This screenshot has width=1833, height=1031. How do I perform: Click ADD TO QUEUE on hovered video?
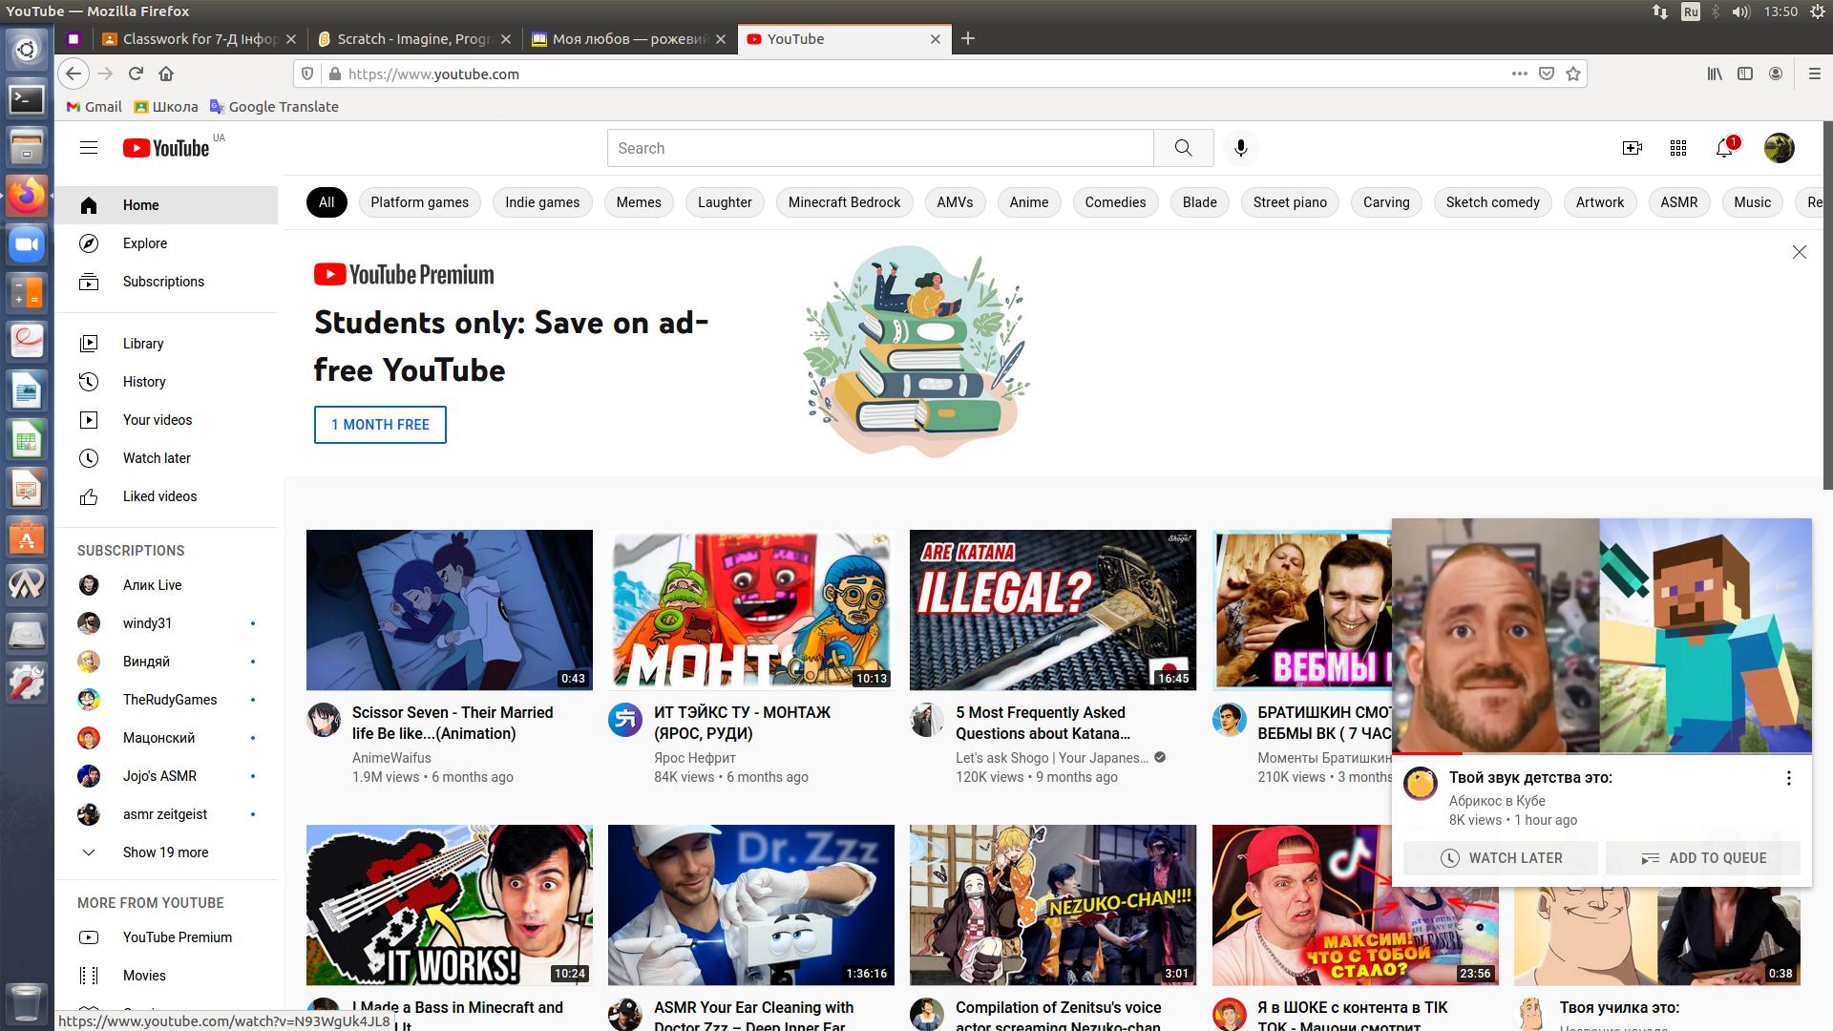1703,858
